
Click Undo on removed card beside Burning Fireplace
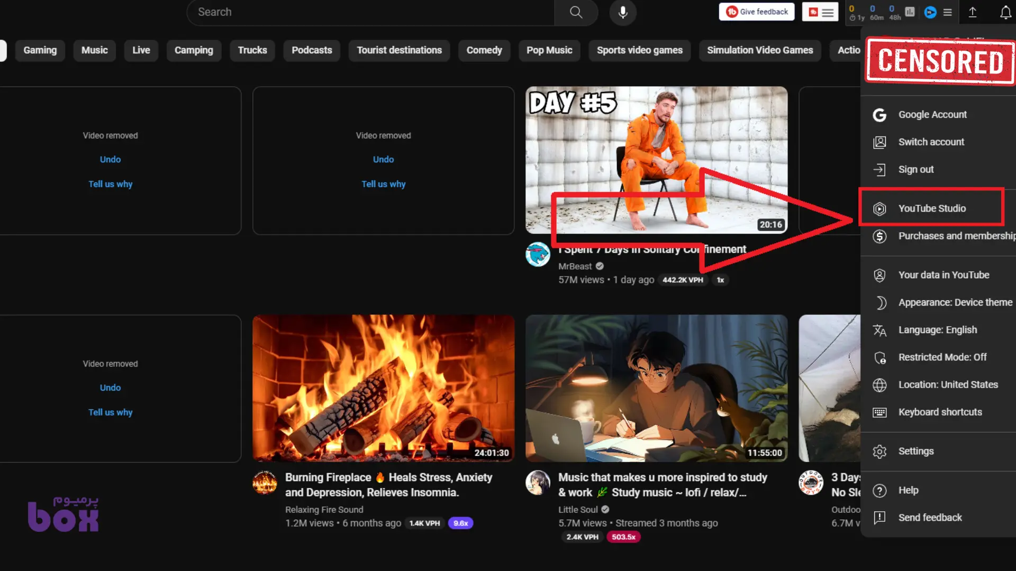tap(110, 388)
